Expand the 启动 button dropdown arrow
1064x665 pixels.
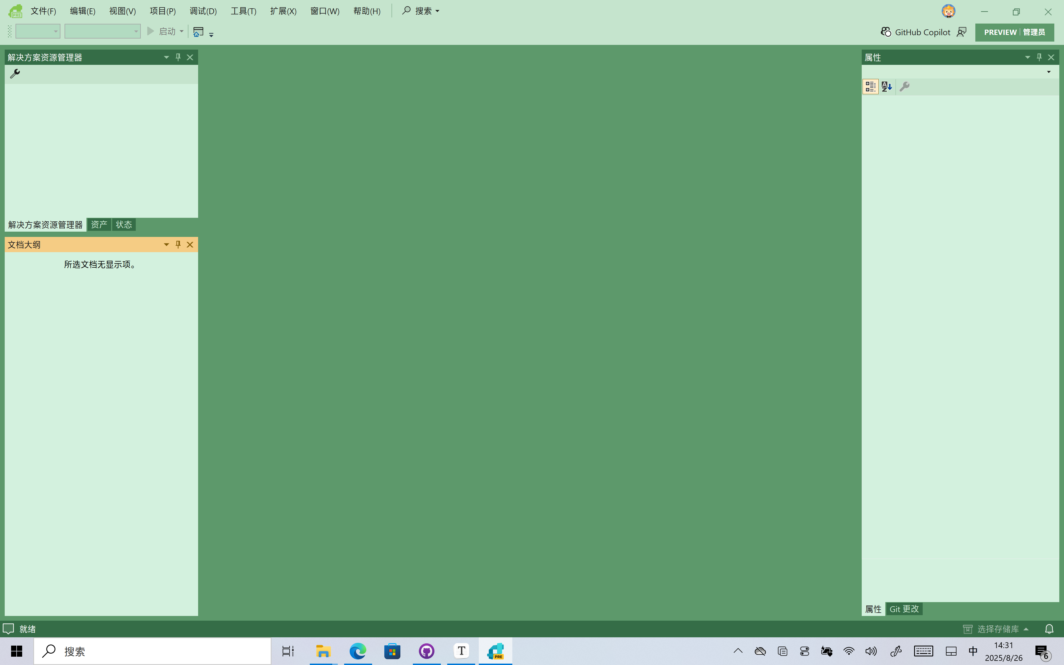pos(181,31)
